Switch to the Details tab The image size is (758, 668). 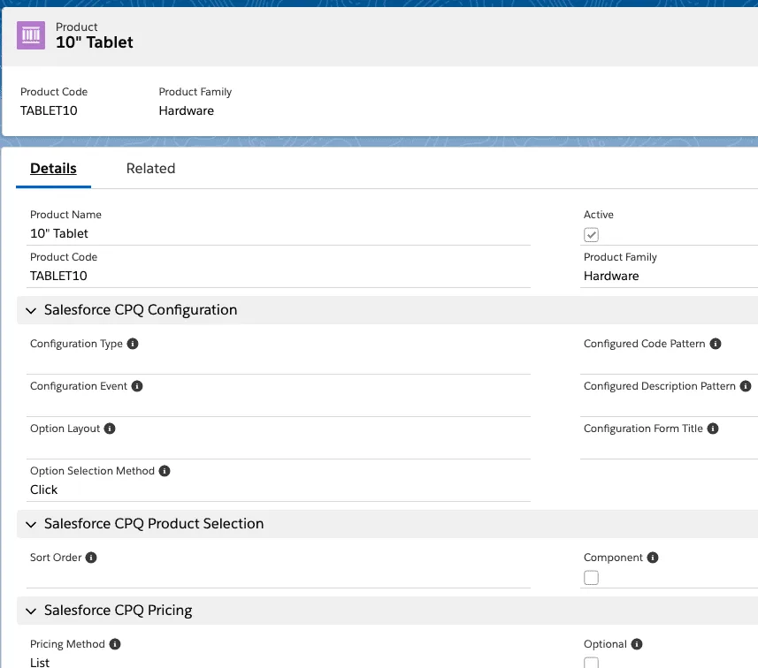pyautogui.click(x=53, y=169)
